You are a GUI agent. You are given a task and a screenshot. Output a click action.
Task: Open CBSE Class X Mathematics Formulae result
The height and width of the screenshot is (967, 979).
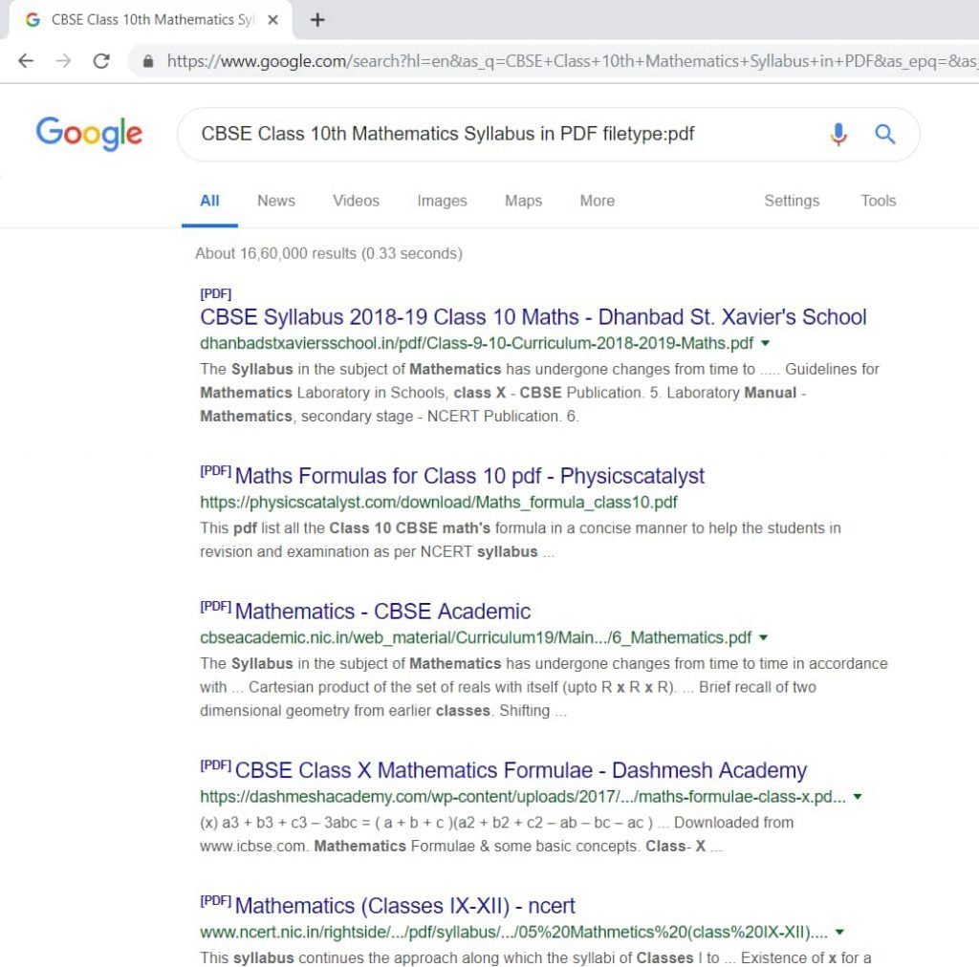521,770
